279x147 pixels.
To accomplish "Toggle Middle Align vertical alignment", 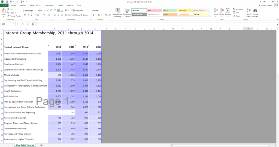I will coord(58,11).
